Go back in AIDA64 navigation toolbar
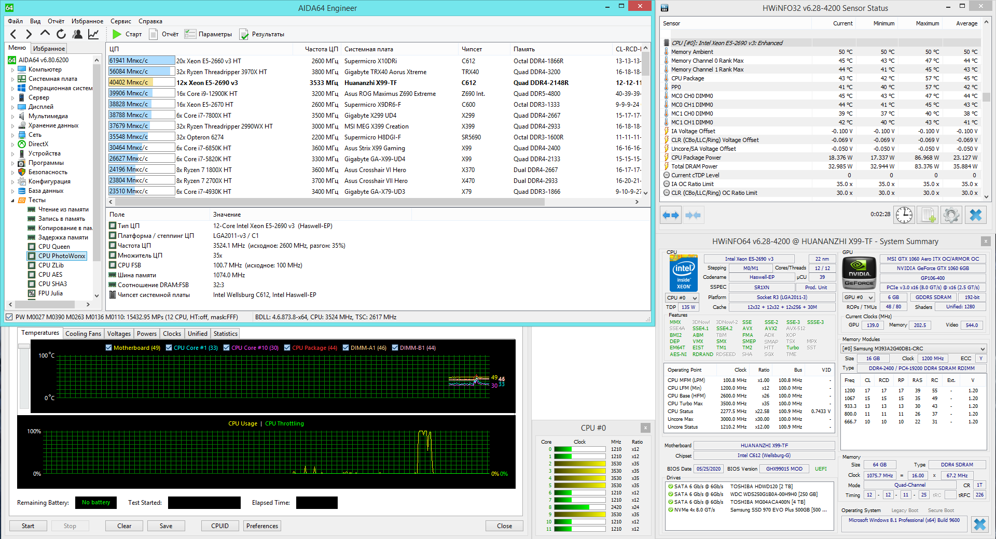This screenshot has height=539, width=996. 13,34
